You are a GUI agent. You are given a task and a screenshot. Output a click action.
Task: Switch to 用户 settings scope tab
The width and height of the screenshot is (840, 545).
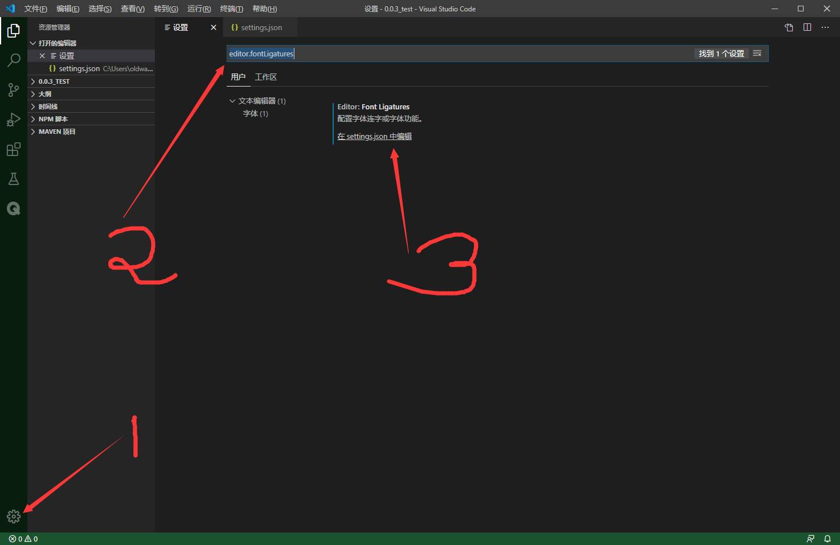[238, 77]
